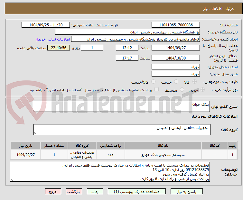This screenshot has height=200, width=243.
Task: Click the نام کالا column header
Action: pos(163,146)
